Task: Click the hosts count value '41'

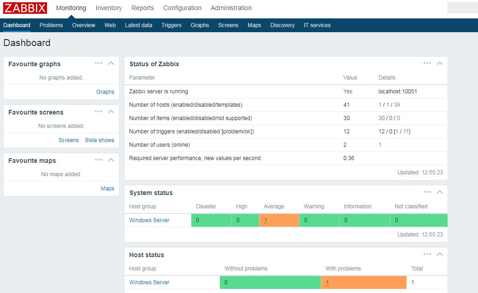Action: coord(346,105)
